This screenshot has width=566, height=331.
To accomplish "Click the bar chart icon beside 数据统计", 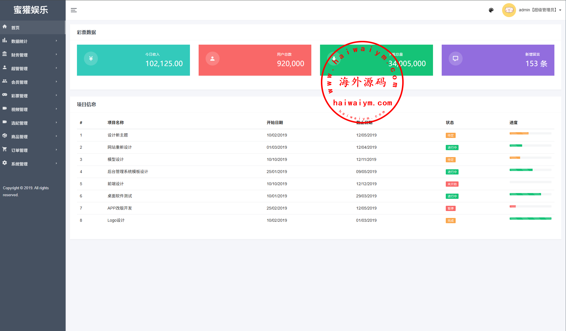I will tap(5, 40).
